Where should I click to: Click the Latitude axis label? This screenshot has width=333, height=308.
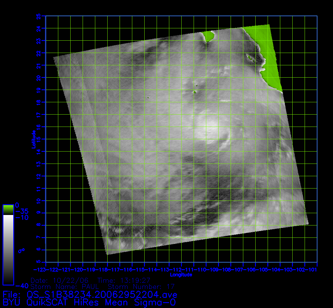click(33, 139)
